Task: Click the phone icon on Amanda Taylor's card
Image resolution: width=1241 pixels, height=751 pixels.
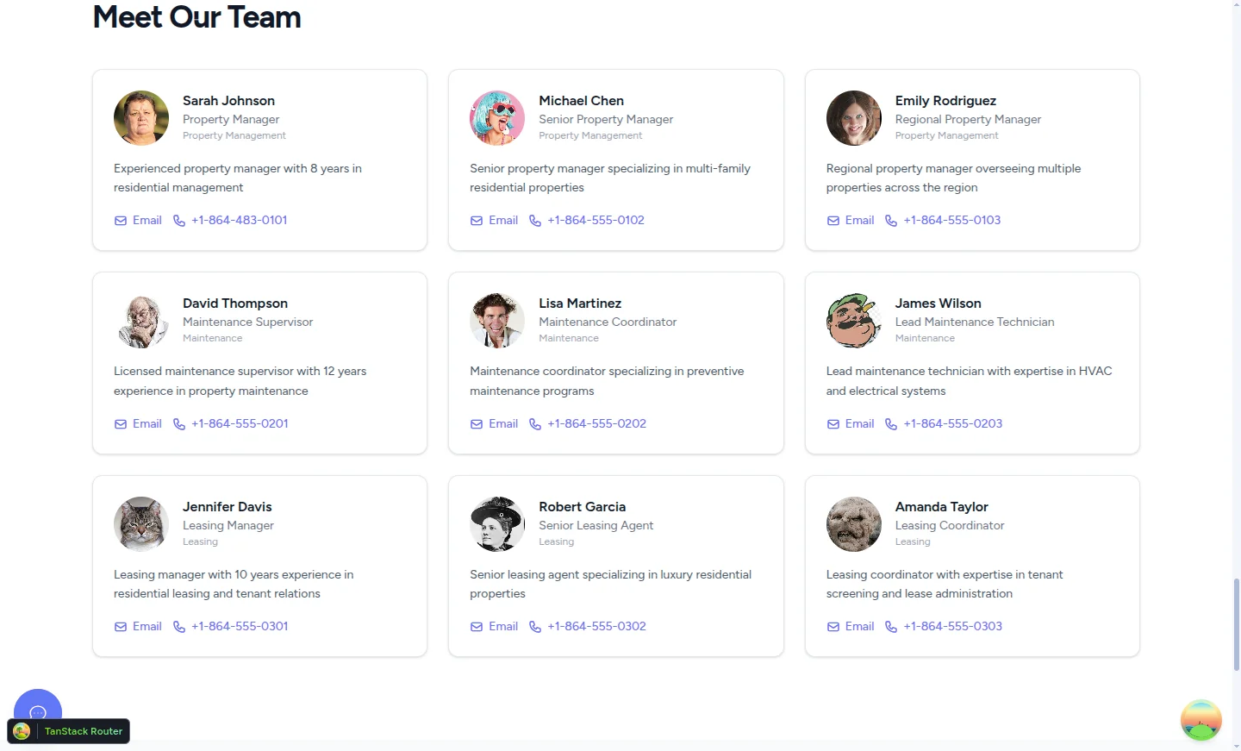Action: (891, 627)
